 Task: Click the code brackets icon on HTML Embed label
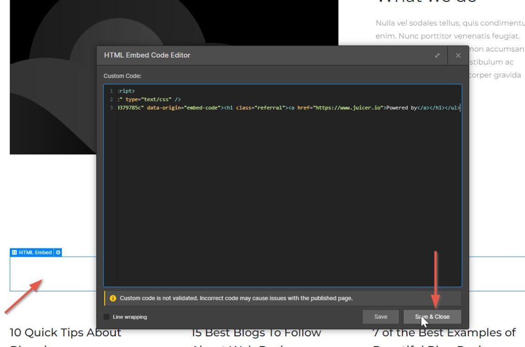click(15, 252)
